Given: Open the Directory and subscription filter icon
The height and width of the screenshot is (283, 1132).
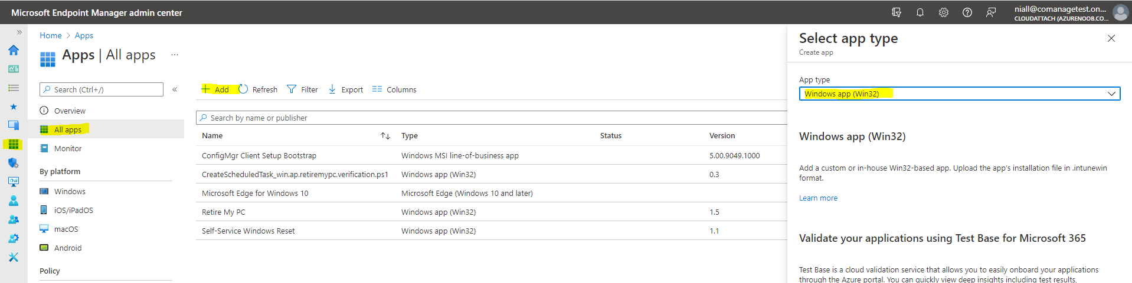Looking at the screenshot, I should coord(897,12).
